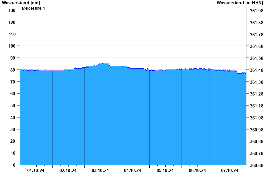Click the 360,88 m NHN axis value
The height and width of the screenshot is (183, 266).
[257, 141]
